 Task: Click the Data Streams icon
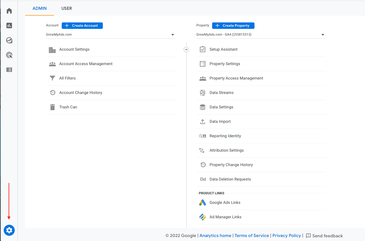tap(203, 93)
